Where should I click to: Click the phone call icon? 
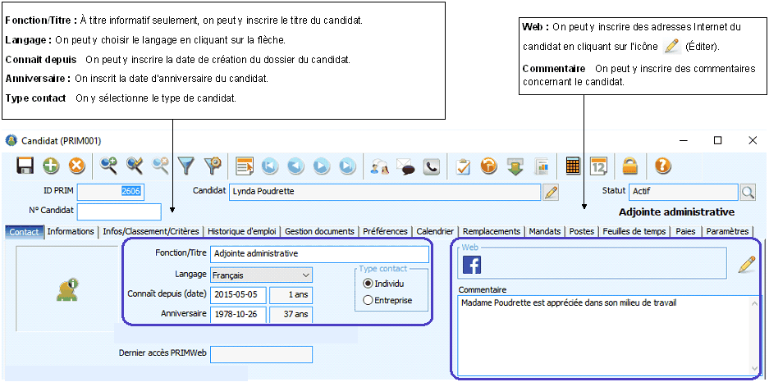[x=431, y=166]
